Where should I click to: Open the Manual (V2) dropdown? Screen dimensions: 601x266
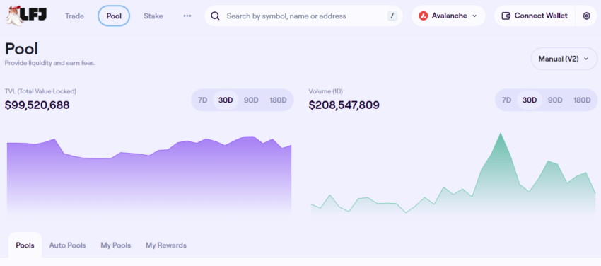(x=564, y=59)
